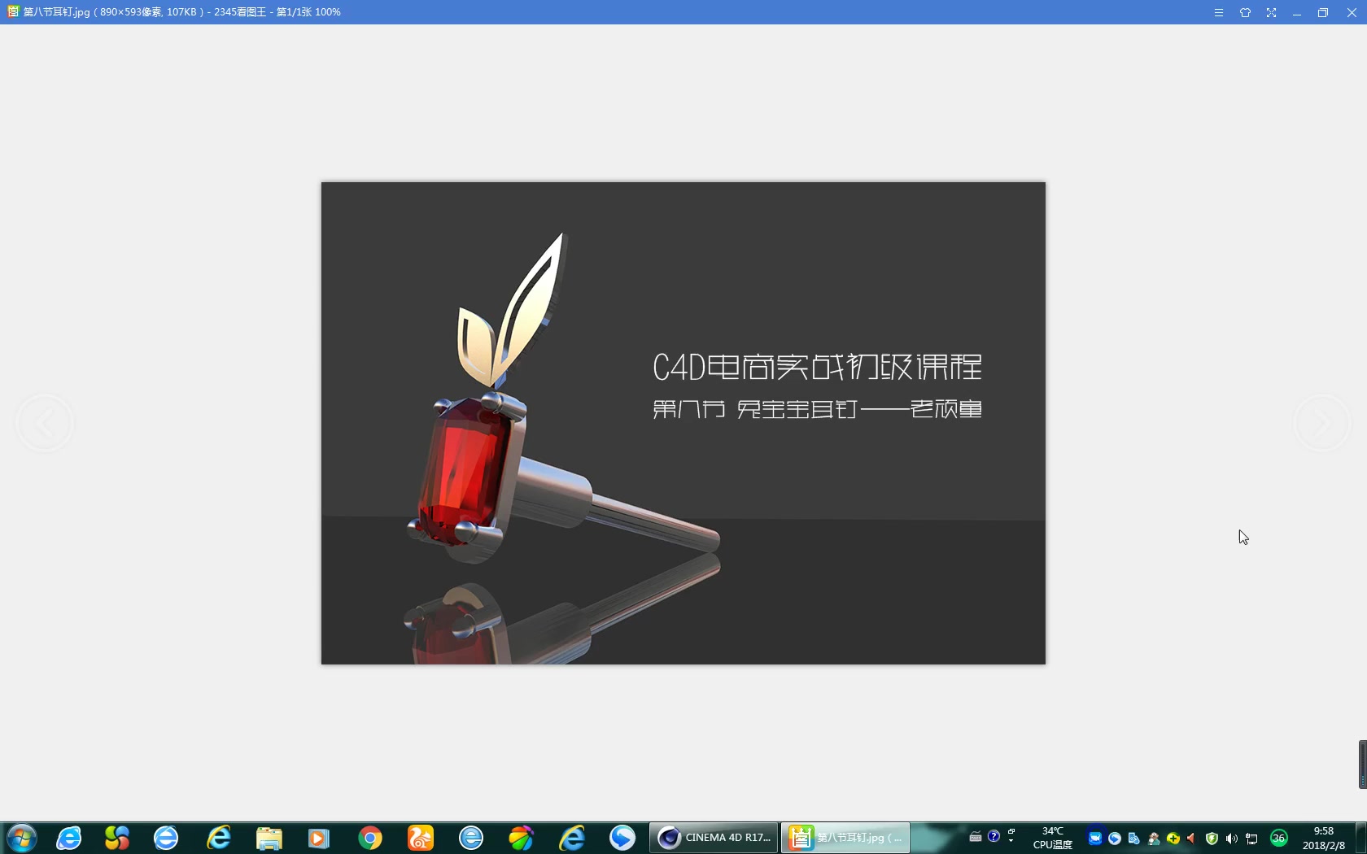Open the network connection tray icon
The width and height of the screenshot is (1367, 854).
pyautogui.click(x=1251, y=839)
